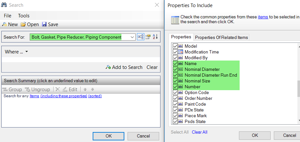Click the Clear All link
The width and height of the screenshot is (300, 142).
[200, 132]
